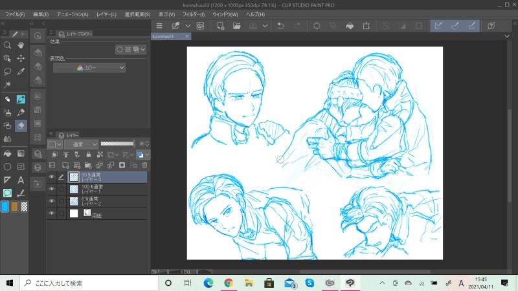518x291 pixels.
Task: Select the Magnifier zoom tool
Action: tap(7, 45)
